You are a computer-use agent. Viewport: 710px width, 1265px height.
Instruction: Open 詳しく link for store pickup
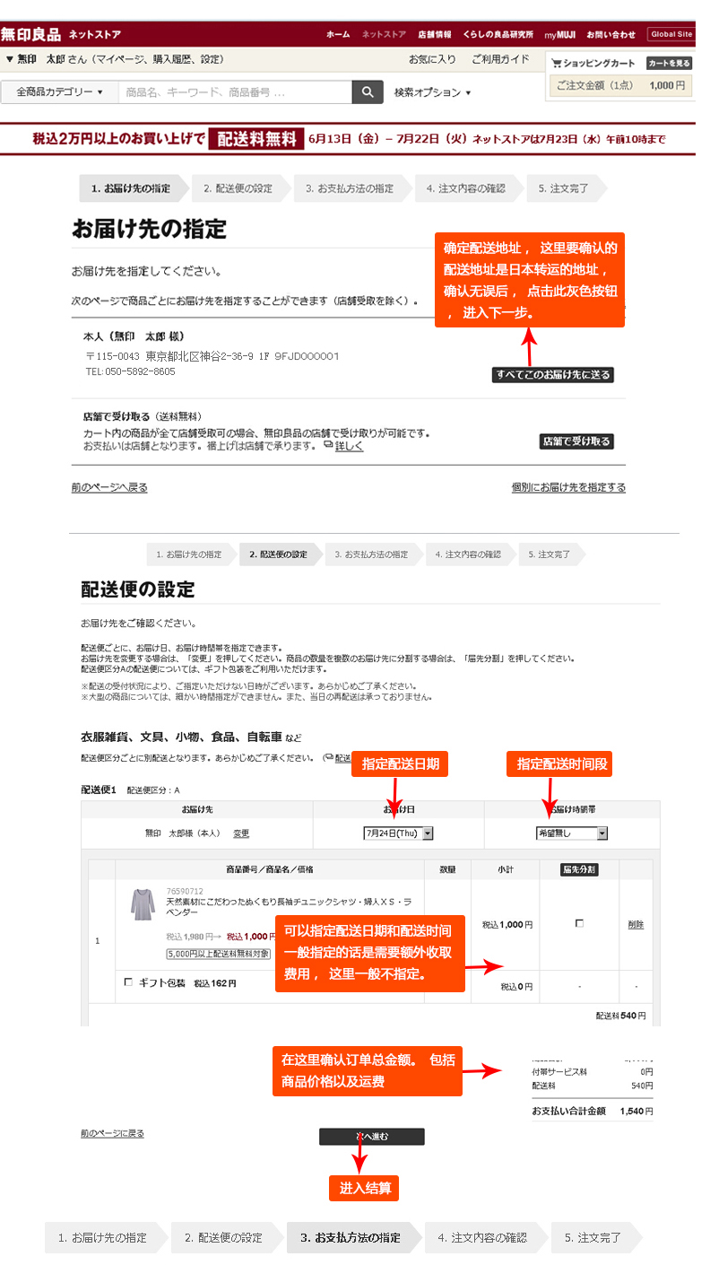[349, 446]
